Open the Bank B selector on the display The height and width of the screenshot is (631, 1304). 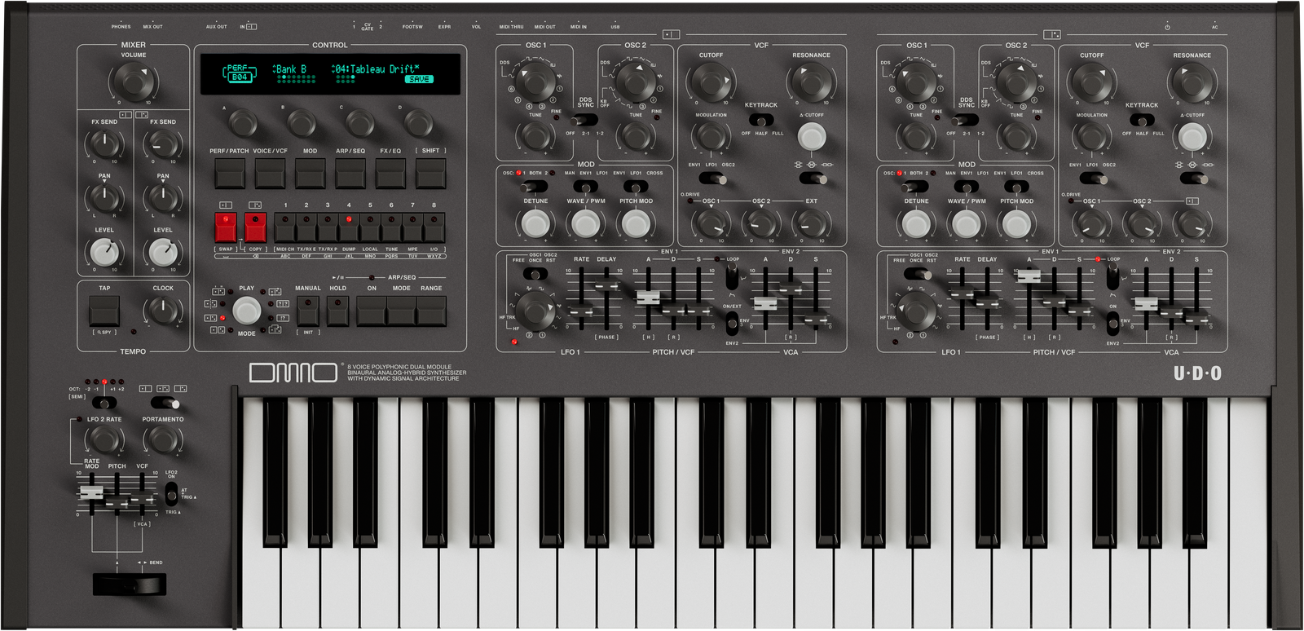pos(289,69)
